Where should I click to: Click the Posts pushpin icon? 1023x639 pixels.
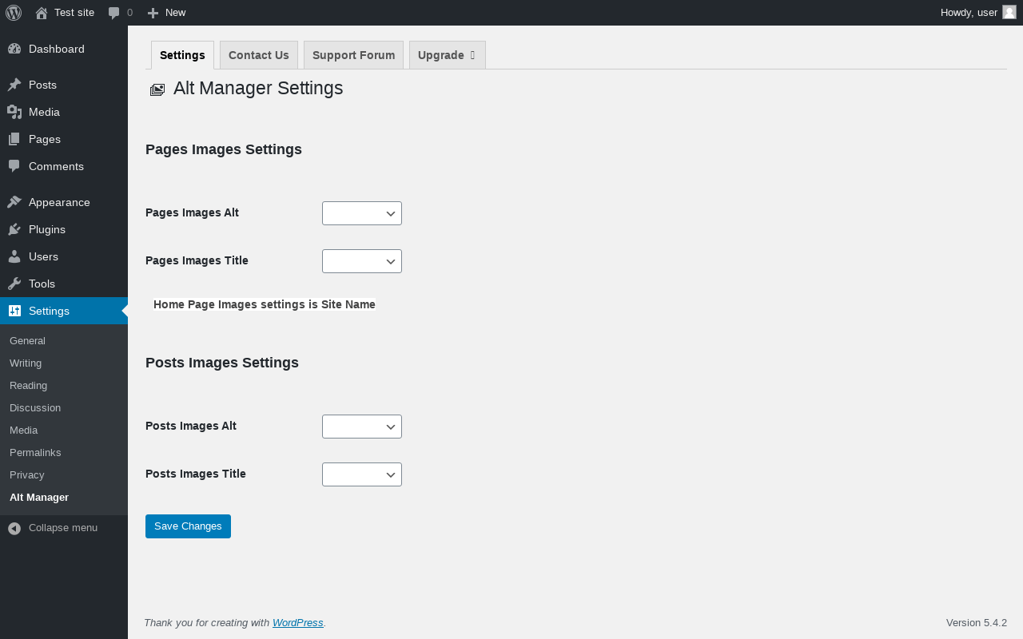(x=14, y=85)
